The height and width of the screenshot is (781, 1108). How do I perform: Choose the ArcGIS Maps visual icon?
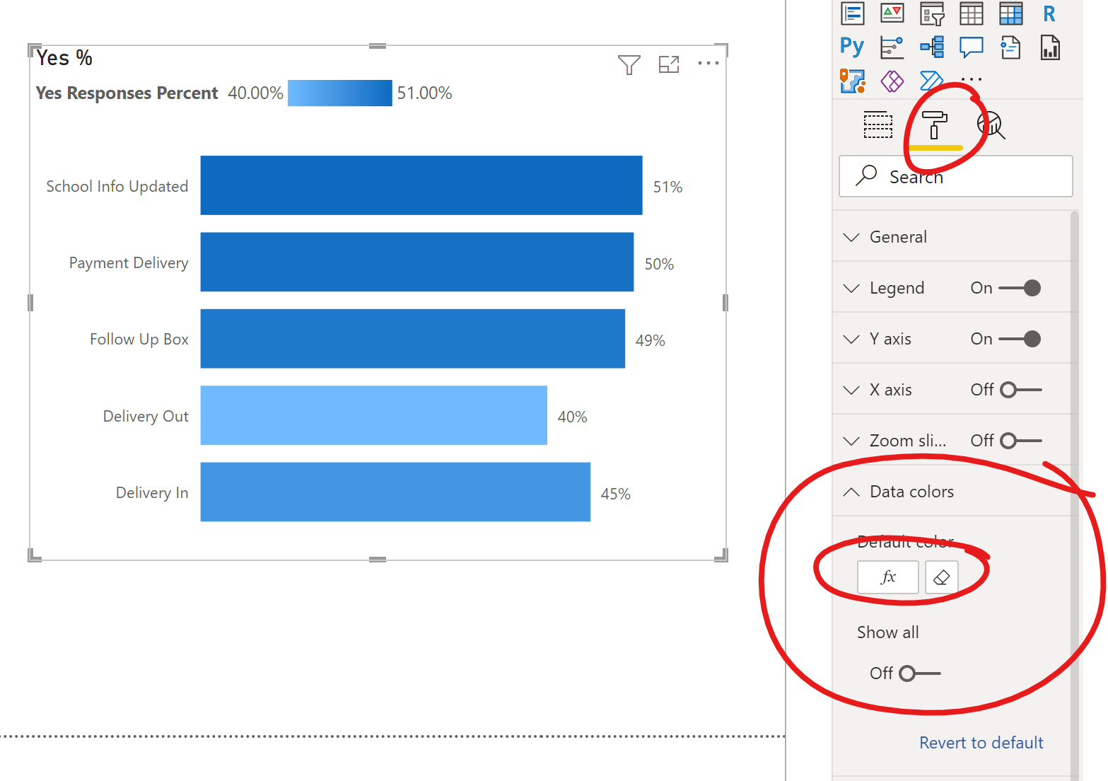853,81
